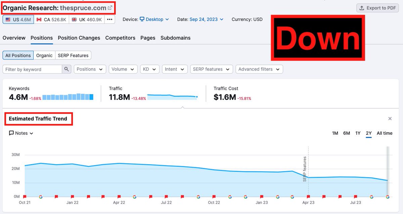
Task: Open the Notes dropdown above the chart
Action: [x=21, y=133]
